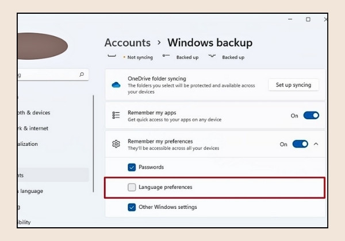Viewport: 345px width, 241px height.
Task: Maximize the Settings window
Action: click(x=308, y=20)
